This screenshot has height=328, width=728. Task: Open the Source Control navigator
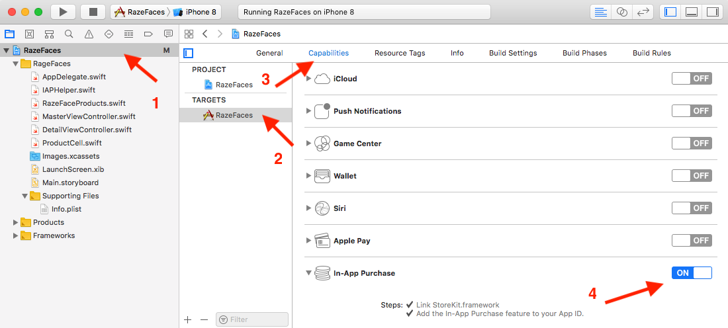[x=29, y=34]
